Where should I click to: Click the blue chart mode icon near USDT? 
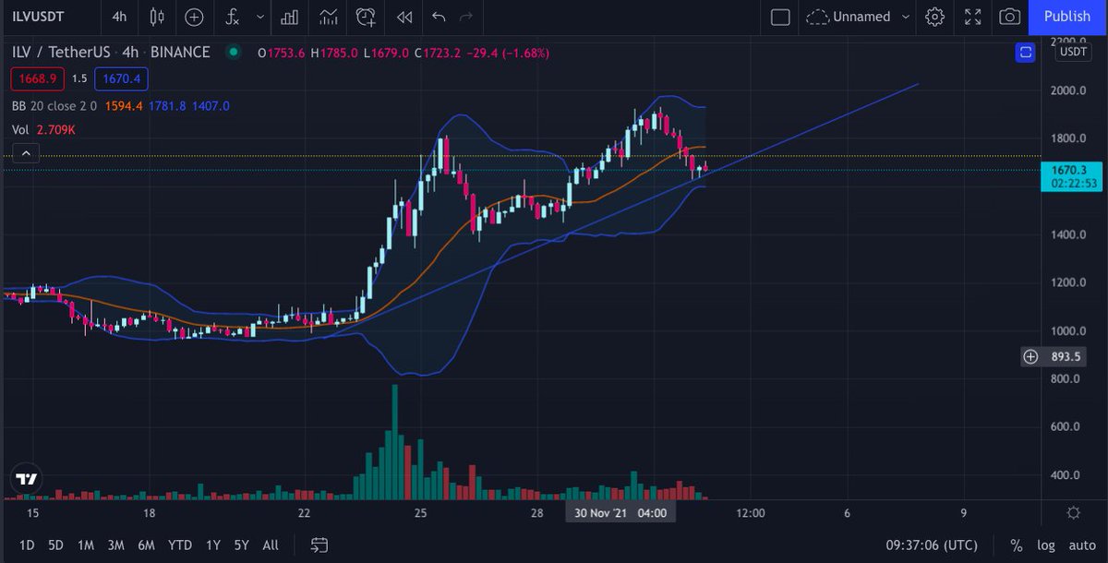coord(1025,53)
